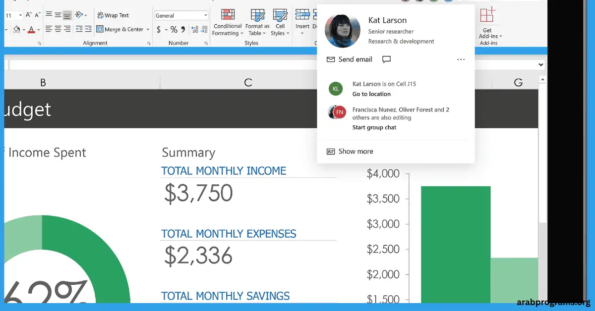The height and width of the screenshot is (311, 595).
Task: Click the Kat Larson name heading
Action: (x=387, y=20)
